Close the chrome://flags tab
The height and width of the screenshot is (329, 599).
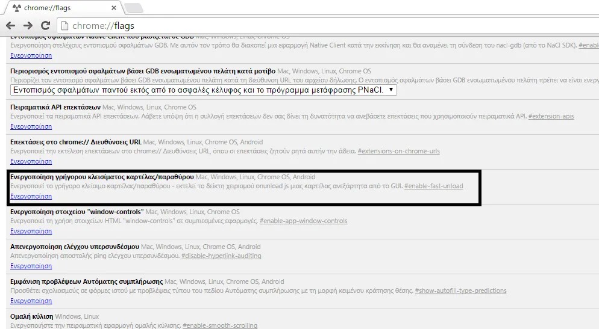coord(114,8)
